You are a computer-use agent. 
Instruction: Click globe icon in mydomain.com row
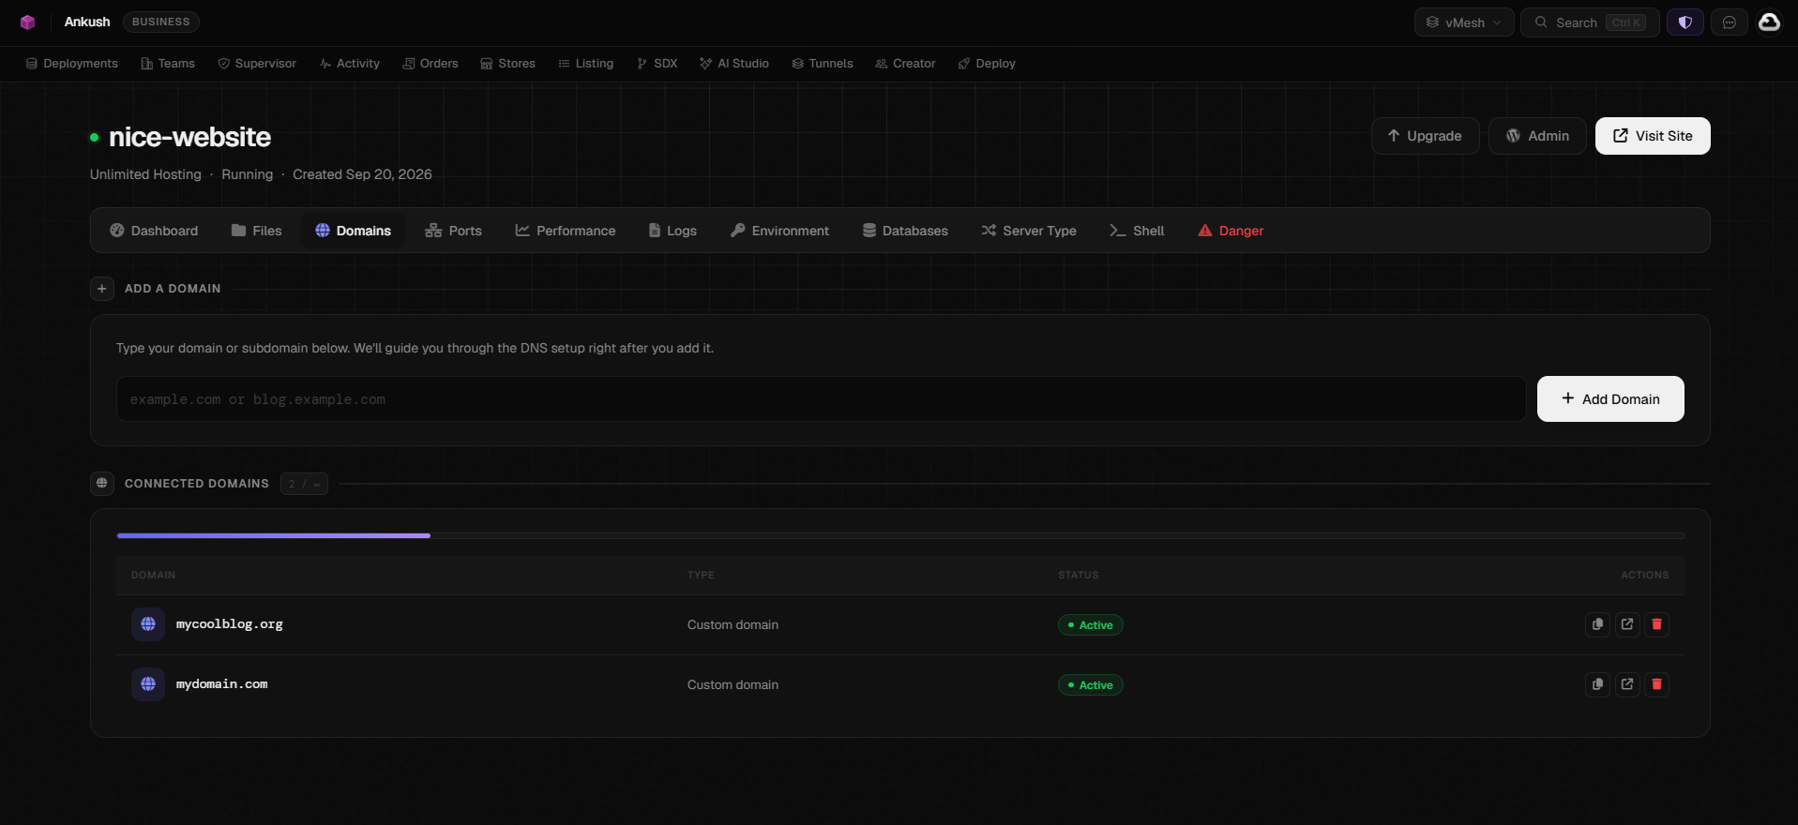pyautogui.click(x=148, y=684)
